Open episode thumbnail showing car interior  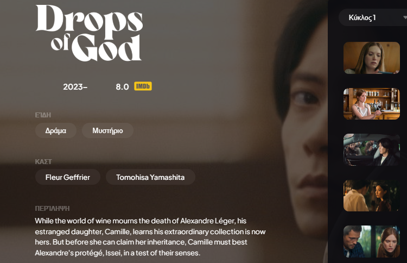371,149
